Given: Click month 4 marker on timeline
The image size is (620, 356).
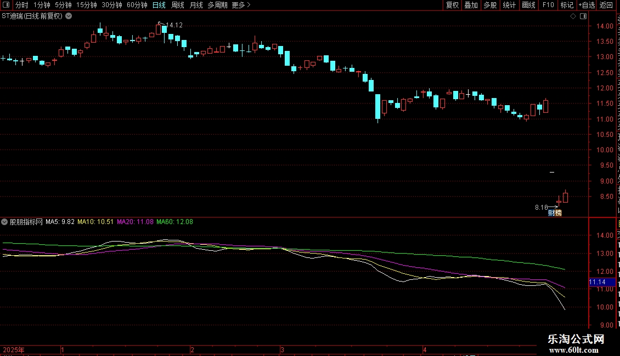Looking at the screenshot, I should (425, 349).
